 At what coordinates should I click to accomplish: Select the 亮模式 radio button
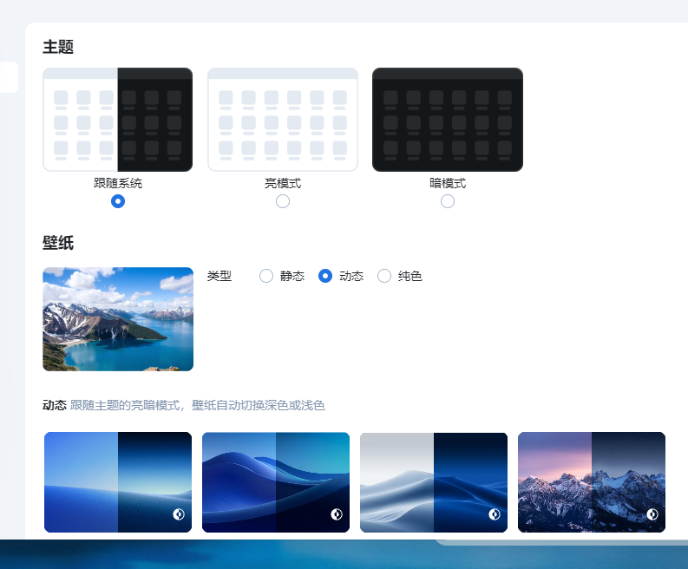click(283, 201)
